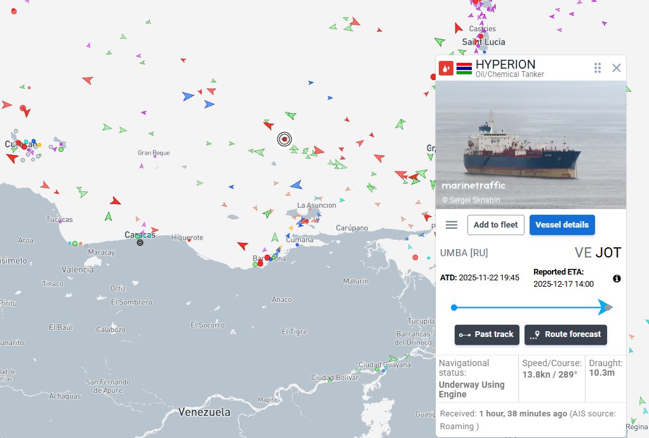The image size is (649, 438).
Task: Click the HYPERION ship photo thumbnail
Action: tap(531, 144)
